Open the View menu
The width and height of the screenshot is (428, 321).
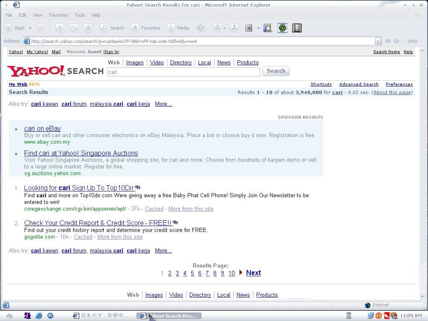click(38, 15)
